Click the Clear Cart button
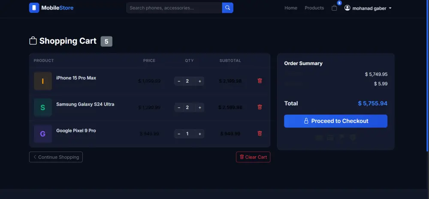The width and height of the screenshot is (429, 199). pyautogui.click(x=253, y=157)
